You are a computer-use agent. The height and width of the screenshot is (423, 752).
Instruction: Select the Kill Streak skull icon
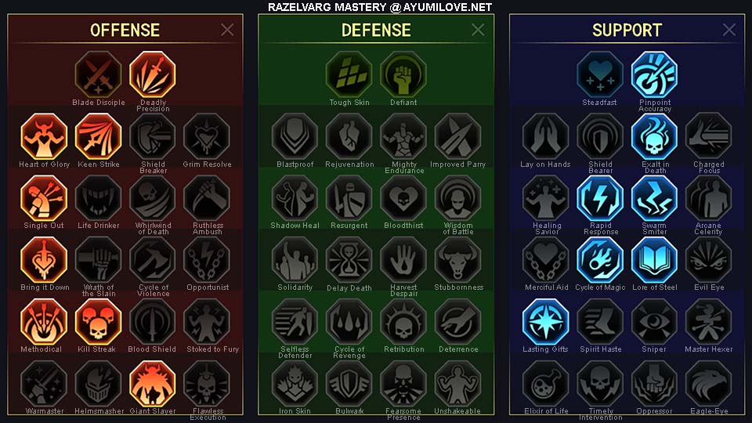point(99,322)
